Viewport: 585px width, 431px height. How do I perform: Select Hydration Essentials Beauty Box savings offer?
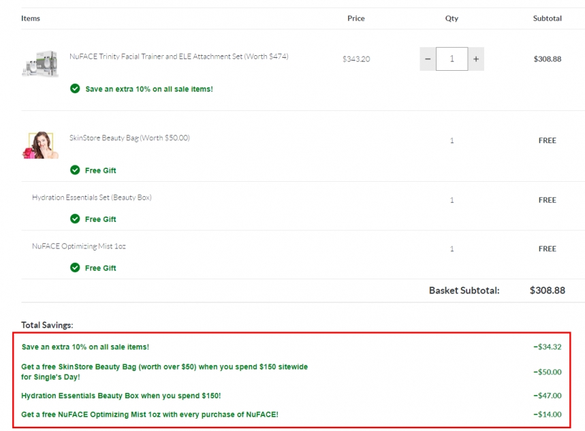121,396
